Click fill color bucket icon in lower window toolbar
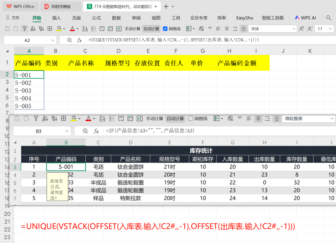 click(x=74, y=118)
